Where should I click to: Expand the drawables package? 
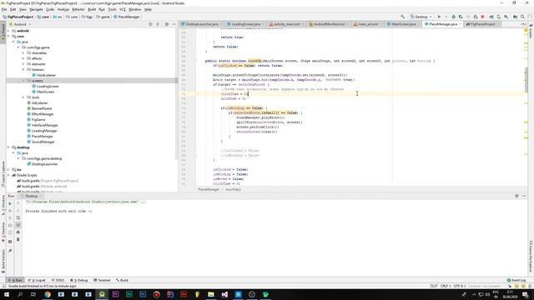23,53
